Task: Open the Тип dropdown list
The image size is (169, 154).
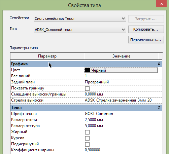Action: pos(80,30)
